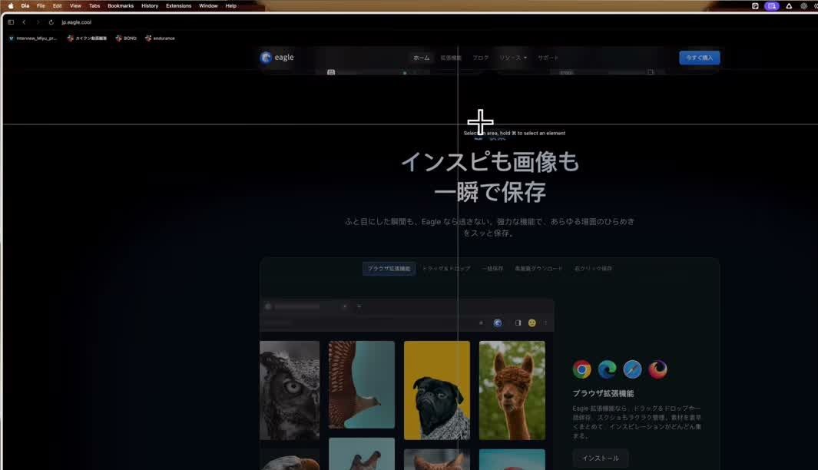
Task: Open the Interview_Miyu bookmark
Action: [x=33, y=38]
